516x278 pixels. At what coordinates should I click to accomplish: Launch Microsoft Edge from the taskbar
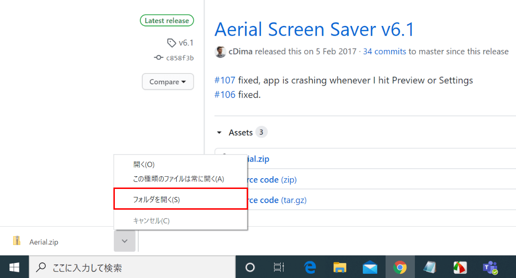[x=310, y=268]
